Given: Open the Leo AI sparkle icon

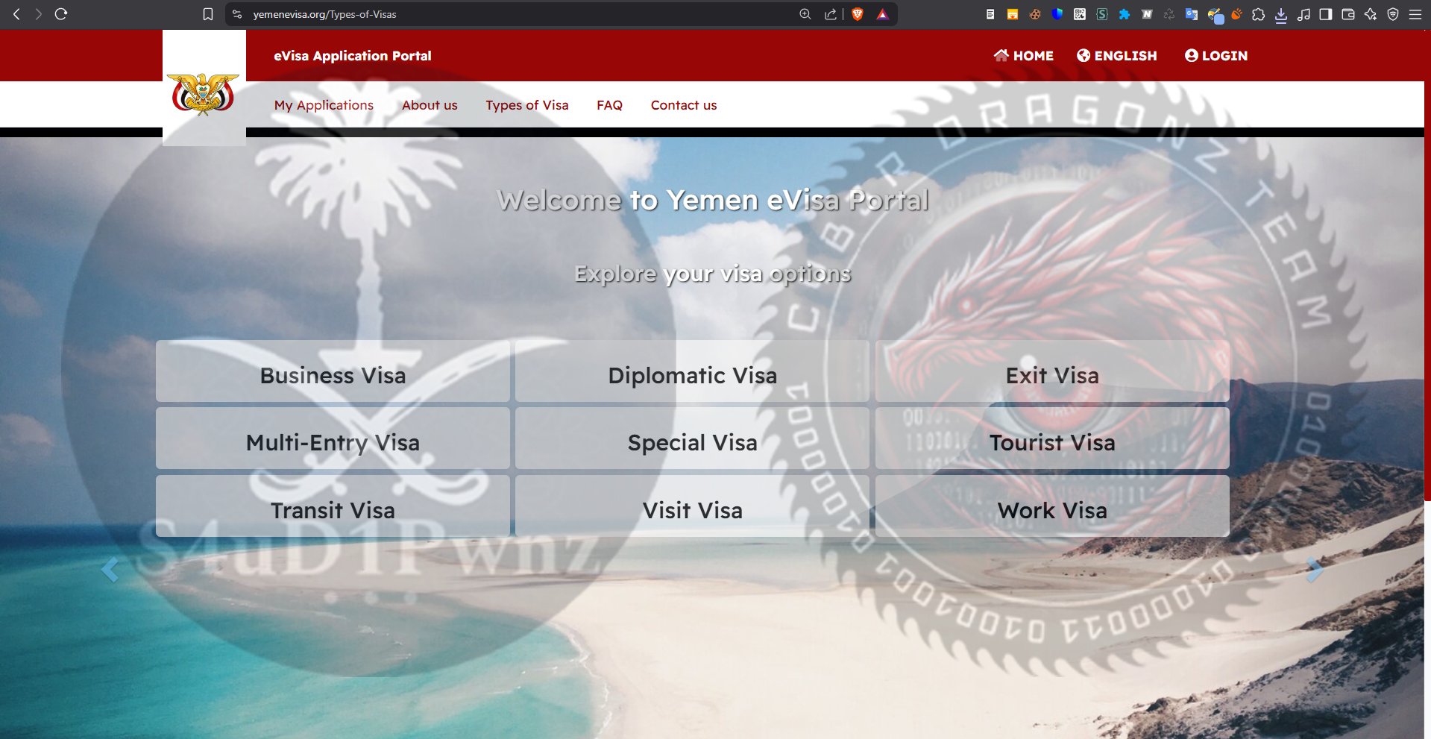Looking at the screenshot, I should [x=1371, y=14].
